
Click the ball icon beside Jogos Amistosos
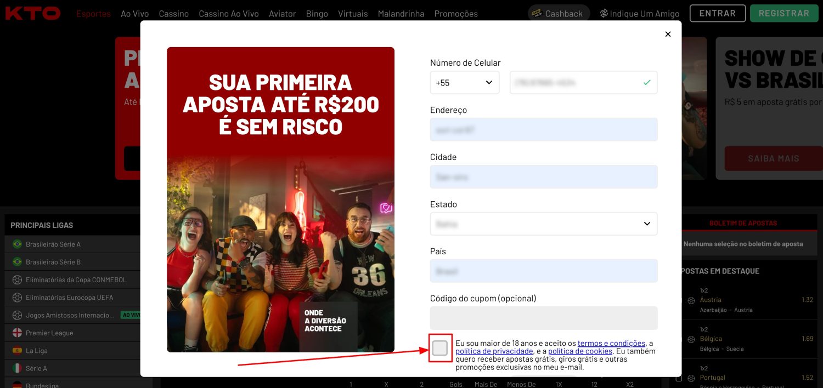point(17,315)
